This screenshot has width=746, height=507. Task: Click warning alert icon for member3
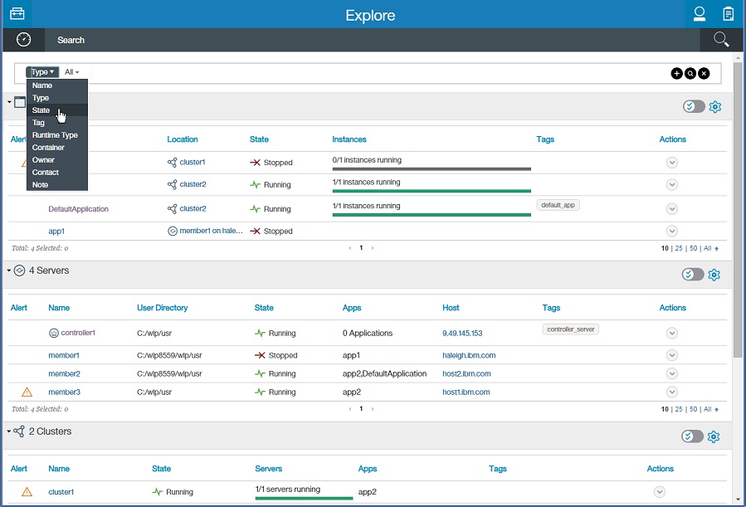(27, 392)
